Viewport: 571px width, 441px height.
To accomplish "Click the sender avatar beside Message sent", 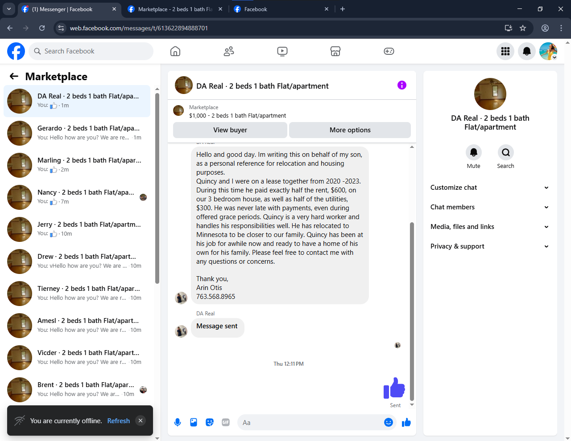I will tap(181, 331).
